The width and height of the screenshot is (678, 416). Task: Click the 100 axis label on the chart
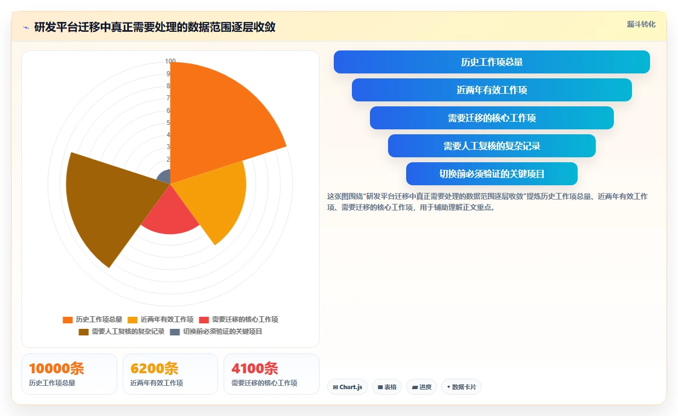(x=170, y=61)
